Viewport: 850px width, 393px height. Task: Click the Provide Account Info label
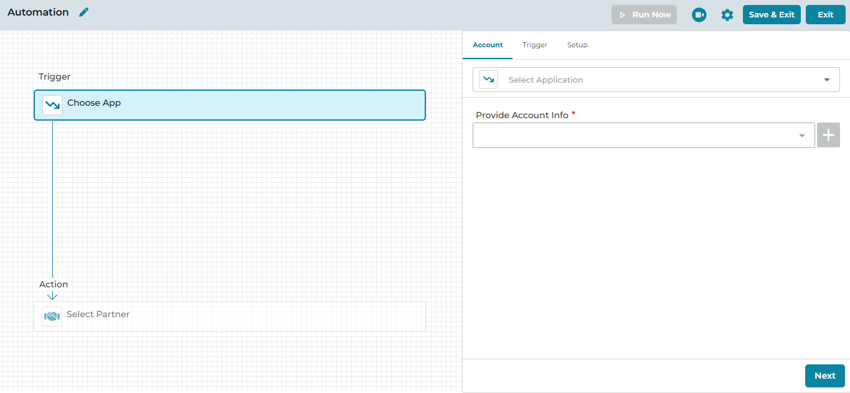coord(522,115)
